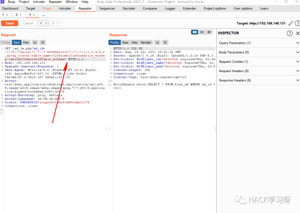The image size is (300, 213).
Task: Close Repeater tab 2
Action: click(21, 15)
